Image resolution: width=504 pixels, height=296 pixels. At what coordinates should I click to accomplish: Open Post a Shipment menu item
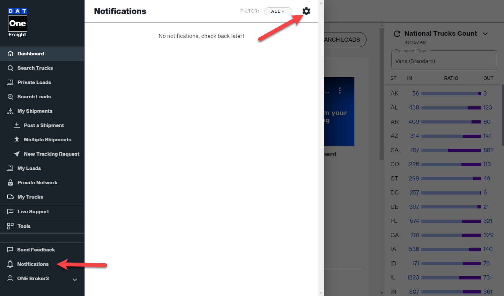coord(44,125)
